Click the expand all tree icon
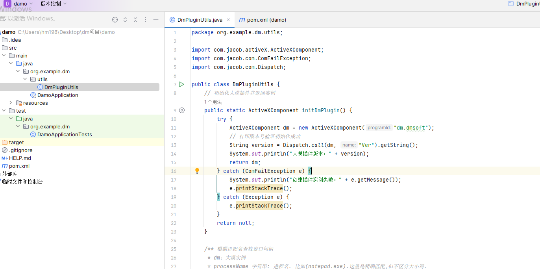This screenshot has height=269, width=540. pos(125,20)
